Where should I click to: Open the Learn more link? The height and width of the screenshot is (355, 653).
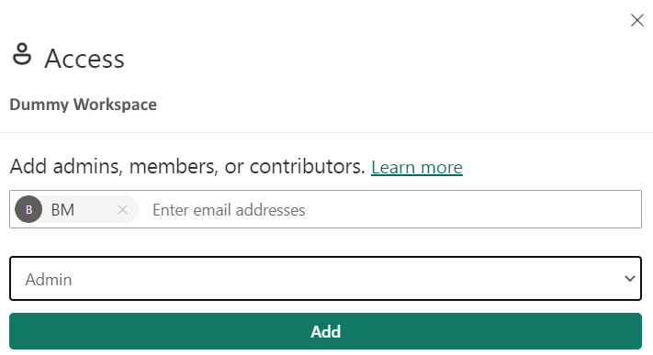(x=416, y=167)
